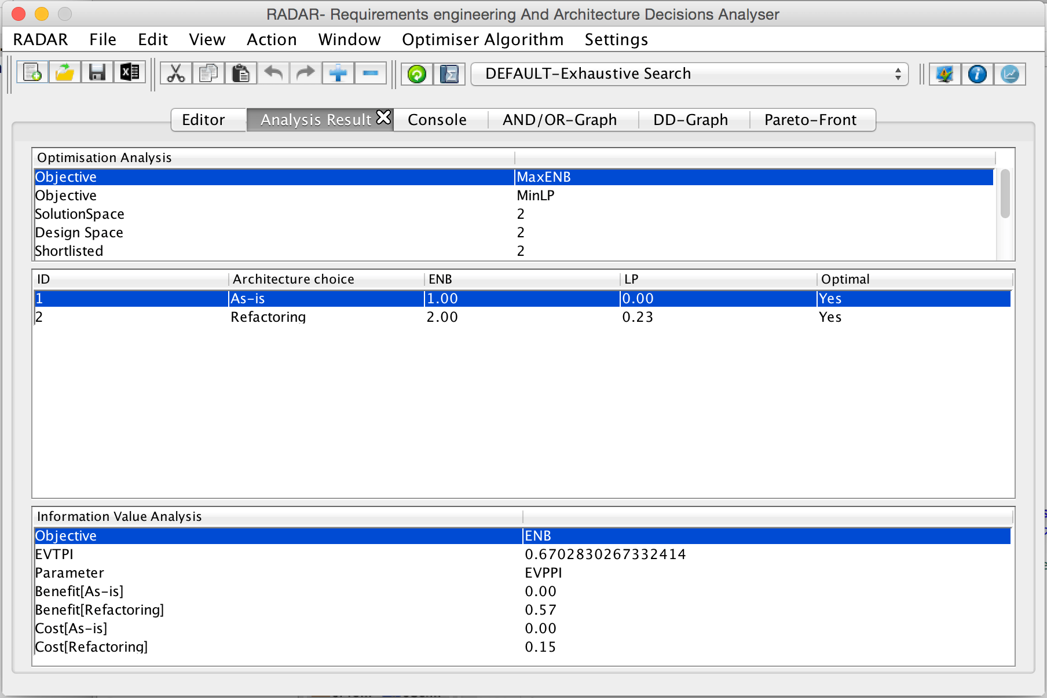Click the Optimisation Analysis vertical scrollbar
The width and height of the screenshot is (1047, 698).
(1005, 194)
